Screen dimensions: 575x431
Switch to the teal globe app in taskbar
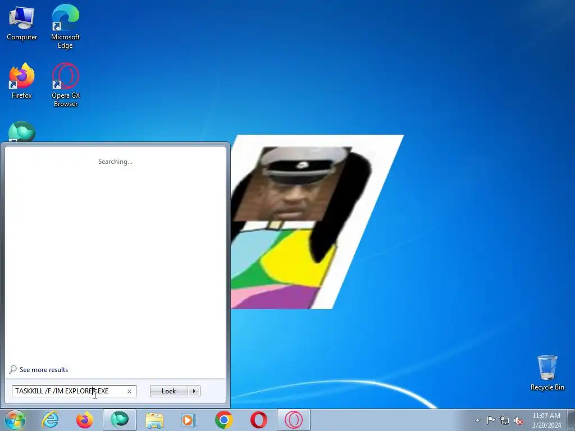tap(120, 420)
